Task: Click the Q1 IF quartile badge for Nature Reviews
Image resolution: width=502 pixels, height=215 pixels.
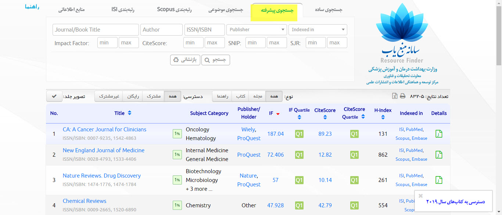Action: pyautogui.click(x=299, y=180)
